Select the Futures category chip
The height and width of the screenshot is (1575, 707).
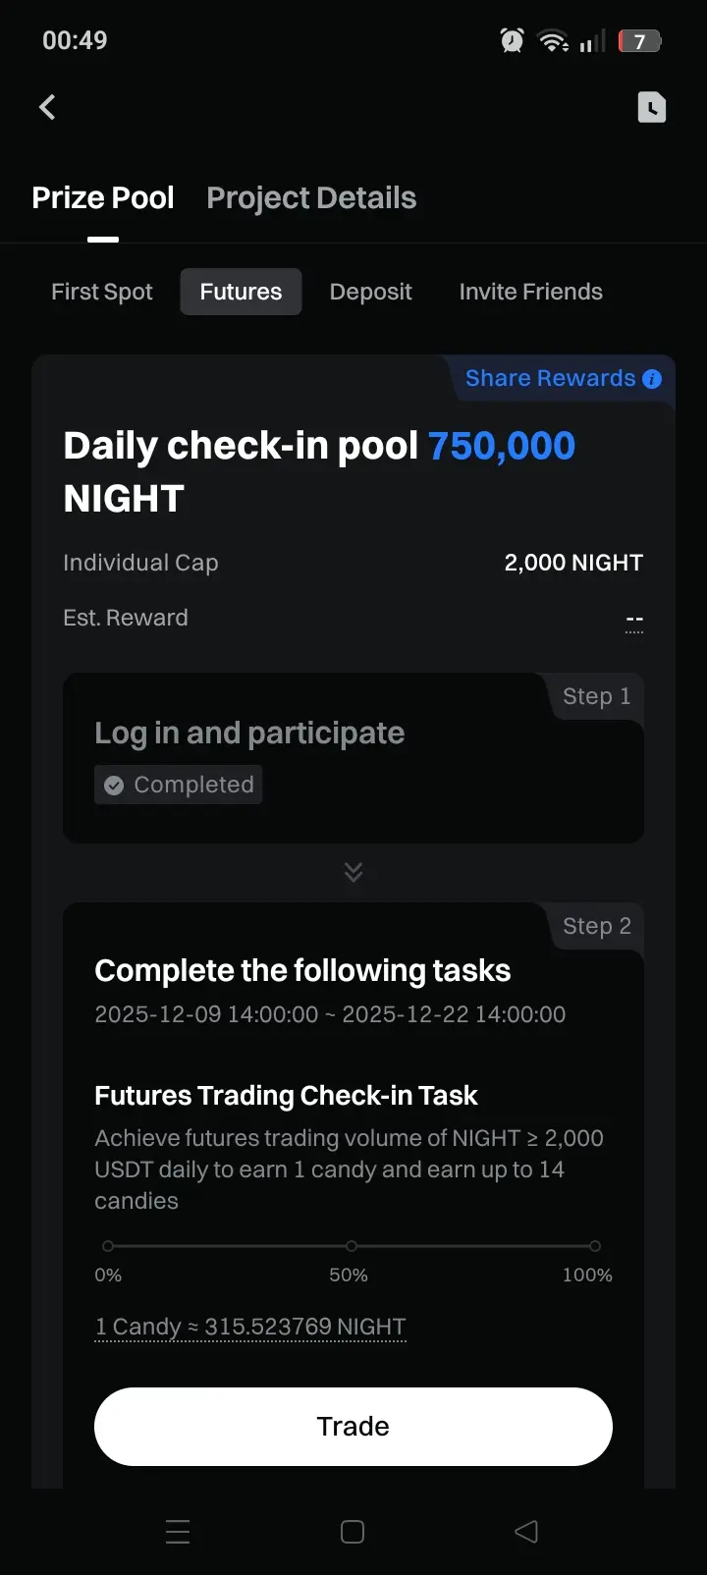point(241,292)
